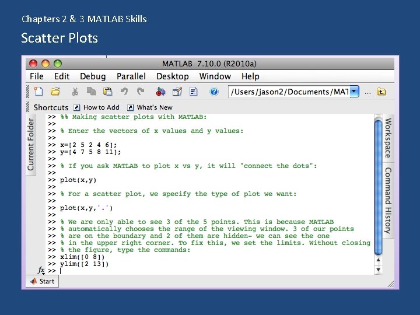Show the Current Folder side panel tab
Viewport: 420px width, 315px height.
[x=31, y=145]
